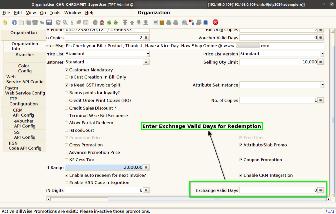The image size is (336, 214).
Task: Click the Copy record toolbar icon
Action: click(28, 22)
